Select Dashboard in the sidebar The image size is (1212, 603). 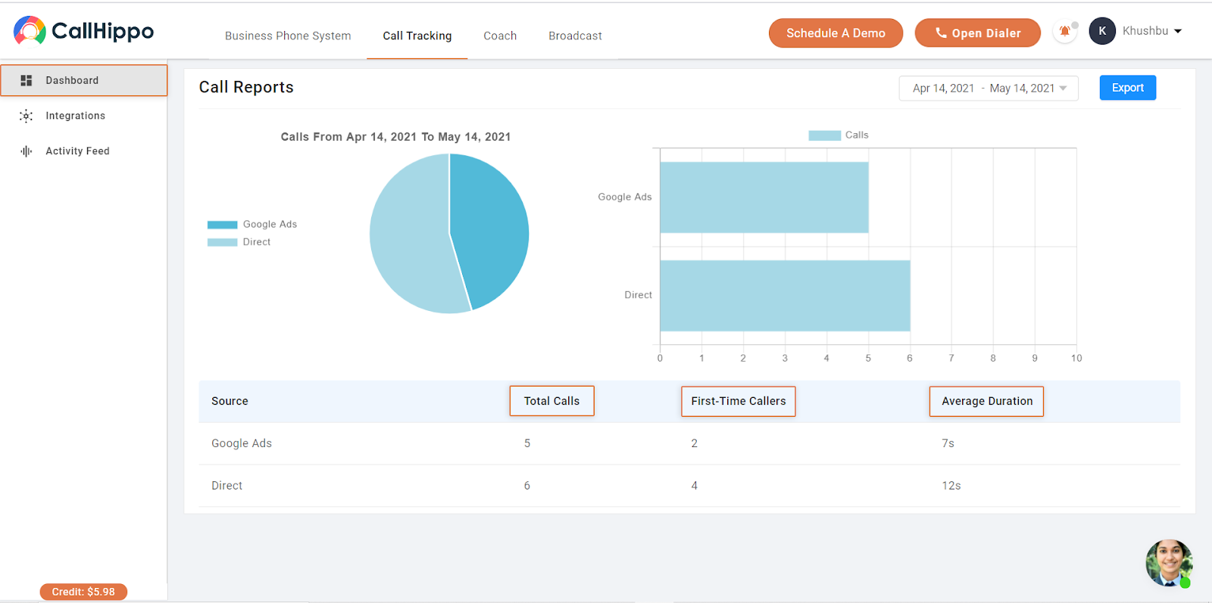pyautogui.click(x=84, y=80)
